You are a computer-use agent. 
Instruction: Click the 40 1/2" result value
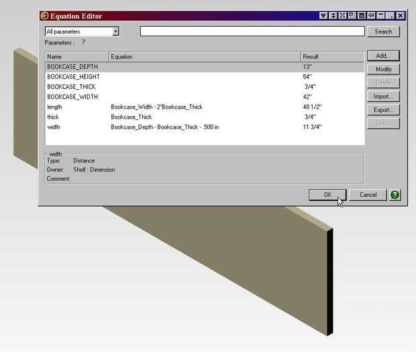pos(312,107)
